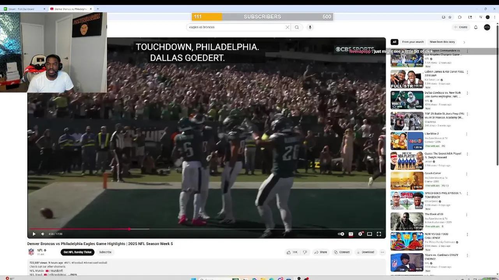
Task: Open the YouTube account avatar menu
Action: point(487,27)
